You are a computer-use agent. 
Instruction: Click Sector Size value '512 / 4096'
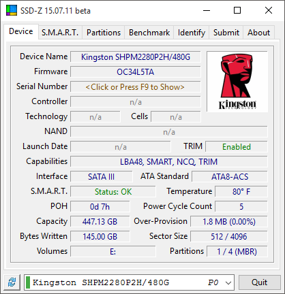pos(229,237)
